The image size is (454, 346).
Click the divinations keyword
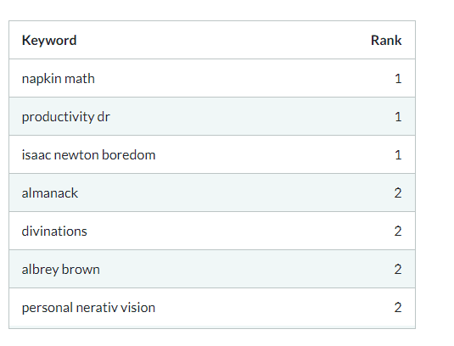pos(54,232)
